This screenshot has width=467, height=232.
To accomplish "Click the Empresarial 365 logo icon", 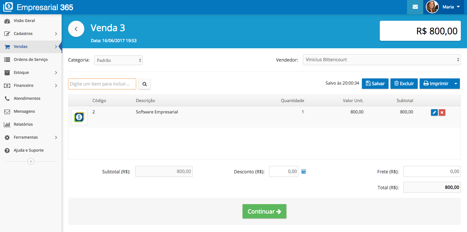I will [x=8, y=7].
